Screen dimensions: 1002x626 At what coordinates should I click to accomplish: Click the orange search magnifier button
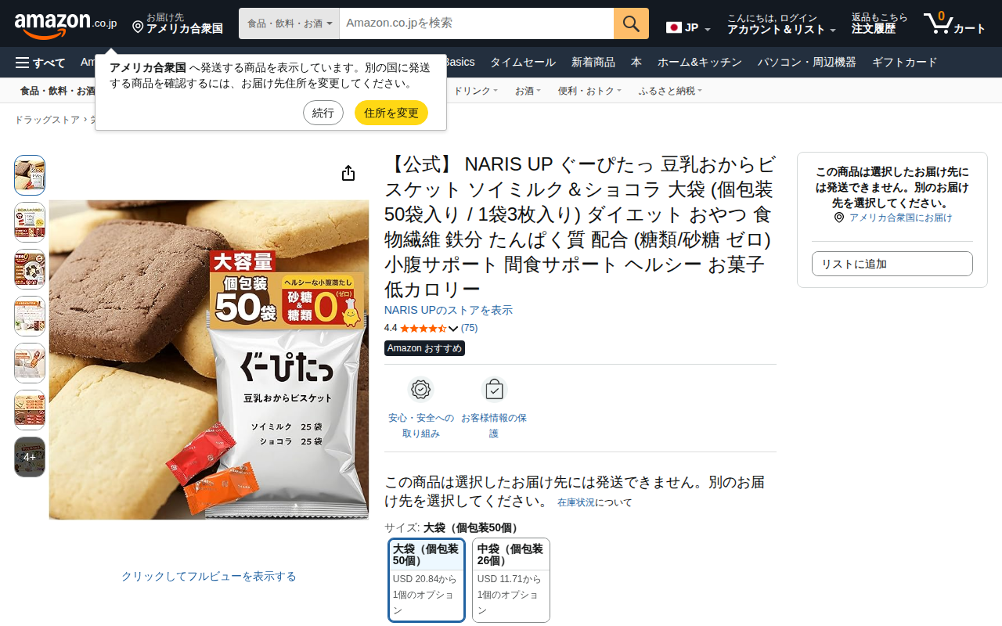tap(631, 23)
